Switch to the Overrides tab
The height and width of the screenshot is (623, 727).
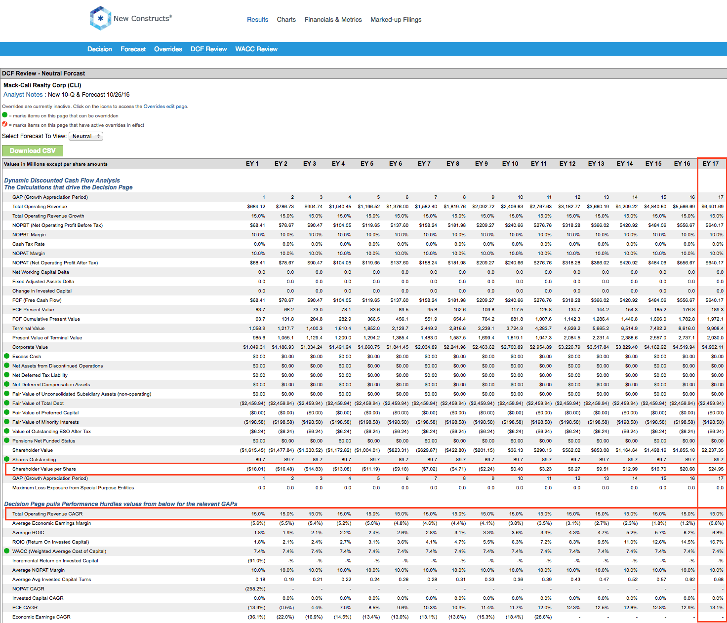pyautogui.click(x=168, y=49)
